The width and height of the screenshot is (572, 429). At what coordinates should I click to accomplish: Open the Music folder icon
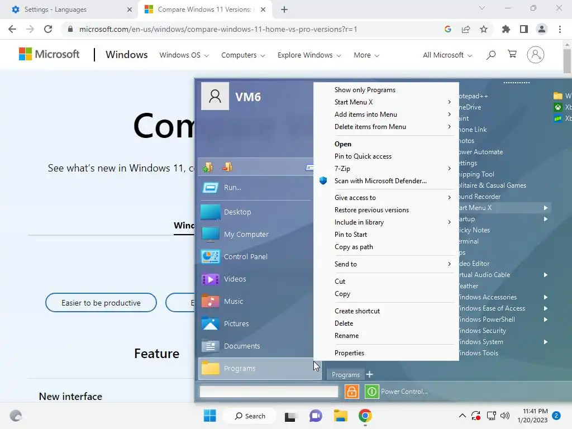pos(211,301)
